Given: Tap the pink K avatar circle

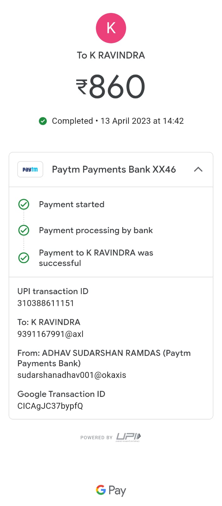Looking at the screenshot, I should [x=111, y=28].
